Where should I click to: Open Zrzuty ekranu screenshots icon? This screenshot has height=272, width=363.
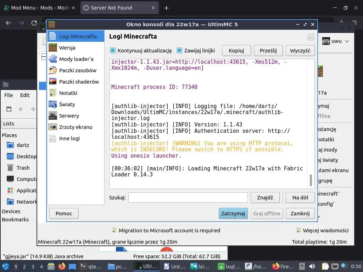click(x=53, y=127)
